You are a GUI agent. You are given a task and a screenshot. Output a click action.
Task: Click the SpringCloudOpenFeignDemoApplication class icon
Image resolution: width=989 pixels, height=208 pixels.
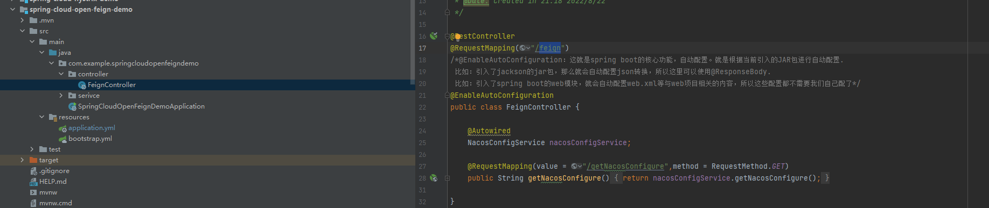tap(72, 106)
